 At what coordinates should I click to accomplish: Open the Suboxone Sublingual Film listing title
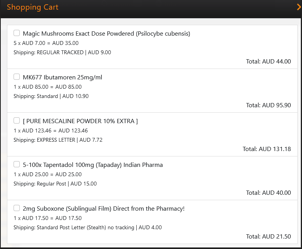pos(103,209)
